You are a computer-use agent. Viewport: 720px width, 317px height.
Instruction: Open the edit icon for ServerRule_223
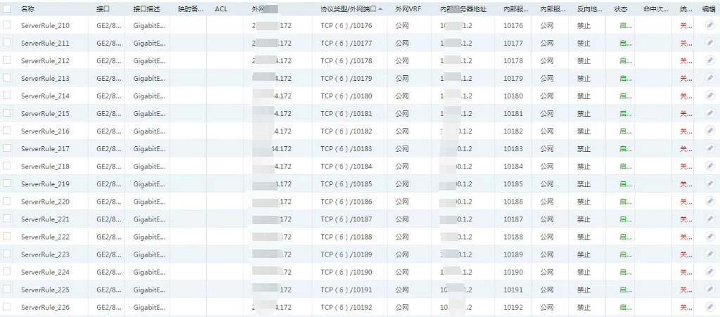710,254
